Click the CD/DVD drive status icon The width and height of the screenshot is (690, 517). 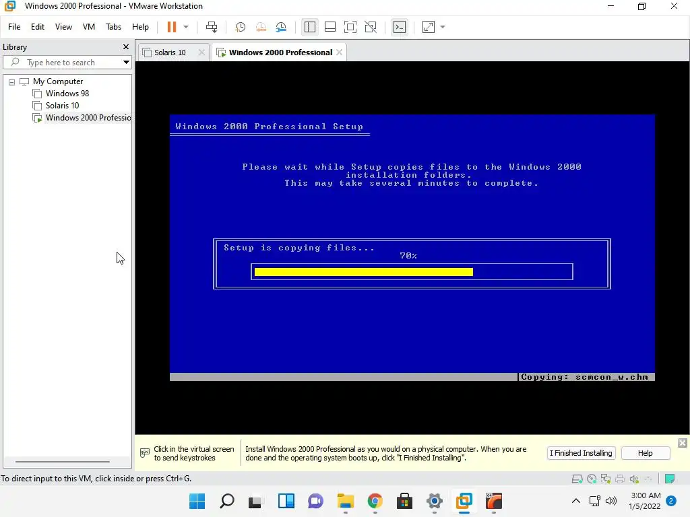[x=592, y=479]
